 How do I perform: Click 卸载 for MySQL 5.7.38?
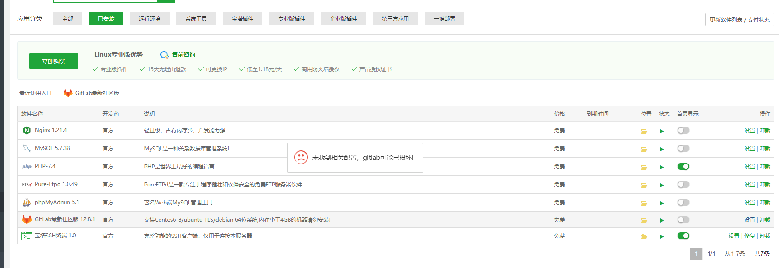[765, 149]
